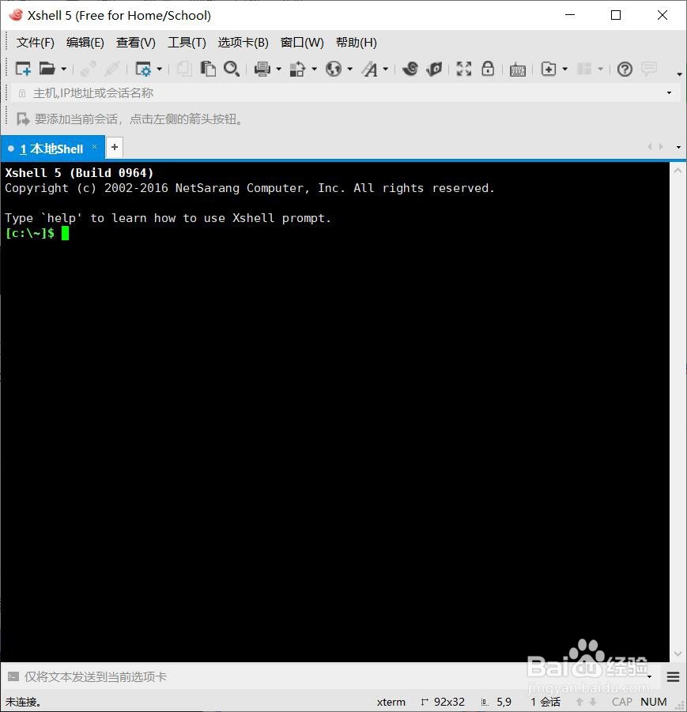687x712 pixels.
Task: Minimize the Xshell window
Action: [570, 15]
